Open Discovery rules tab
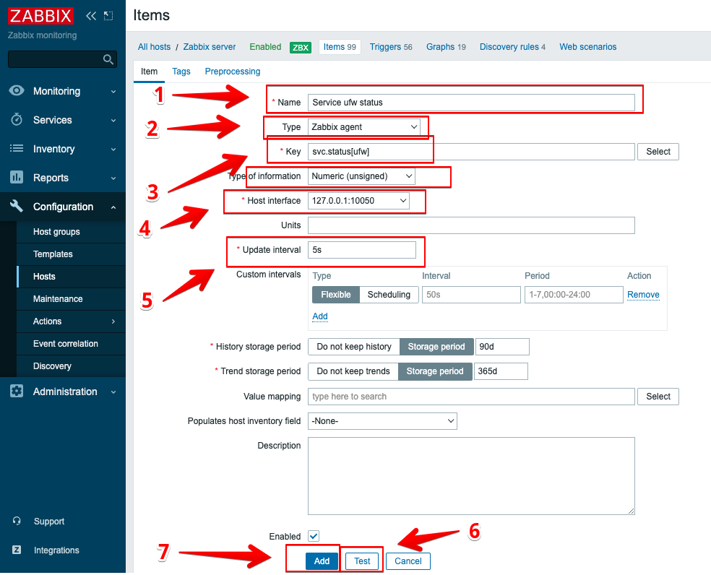This screenshot has height=575, width=711. point(512,47)
